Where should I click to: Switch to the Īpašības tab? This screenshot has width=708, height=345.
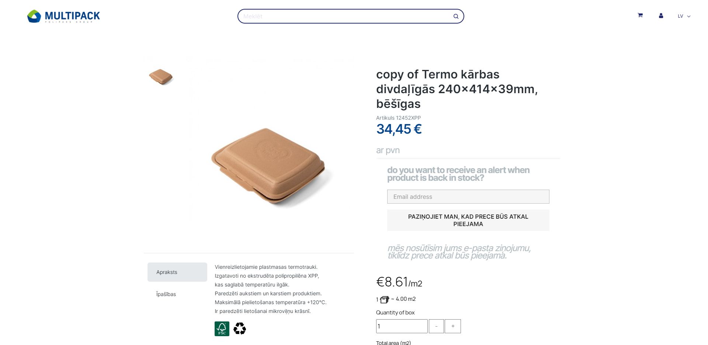pos(166,294)
